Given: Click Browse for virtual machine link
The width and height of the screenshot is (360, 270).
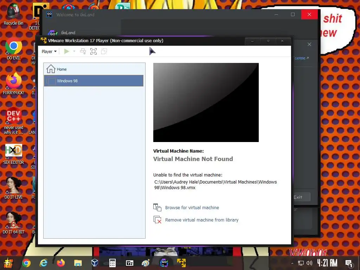Looking at the screenshot, I should pyautogui.click(x=192, y=207).
